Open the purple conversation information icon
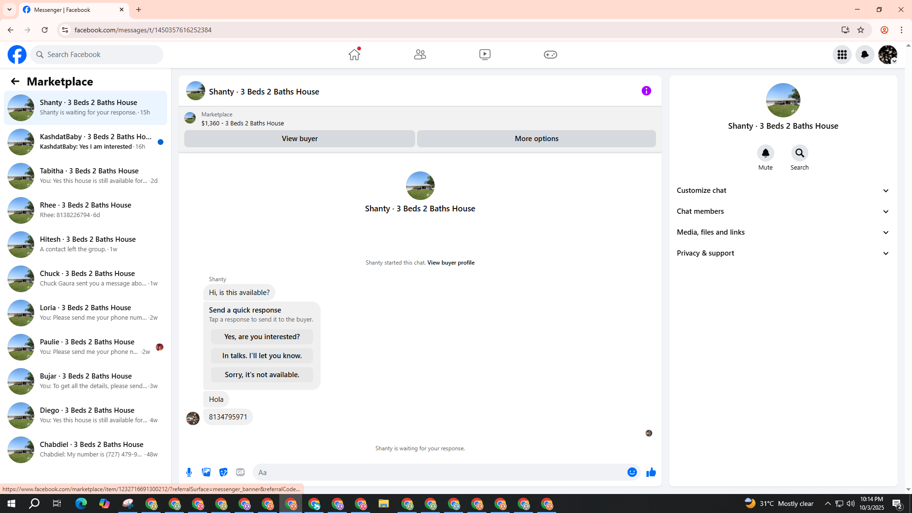 click(646, 91)
